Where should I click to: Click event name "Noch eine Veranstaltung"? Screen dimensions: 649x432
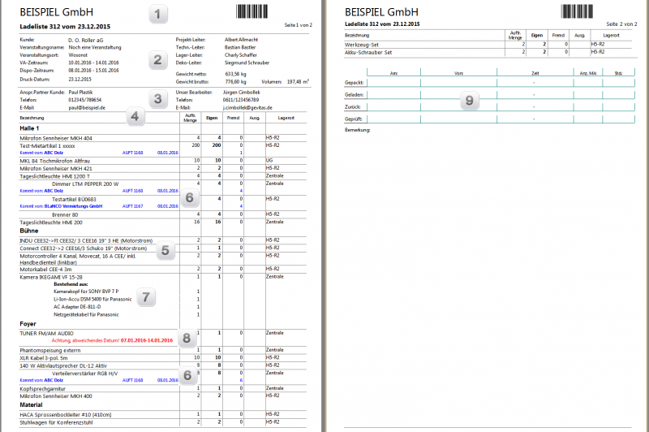[x=95, y=48]
